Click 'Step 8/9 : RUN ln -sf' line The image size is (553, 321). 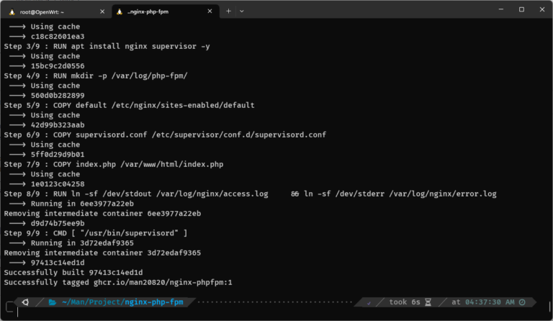pyautogui.click(x=250, y=194)
